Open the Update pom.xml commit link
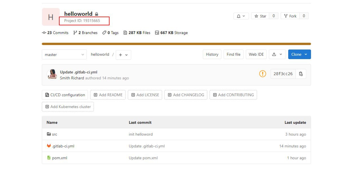Viewport: 361px width, 175px height. 143,158
